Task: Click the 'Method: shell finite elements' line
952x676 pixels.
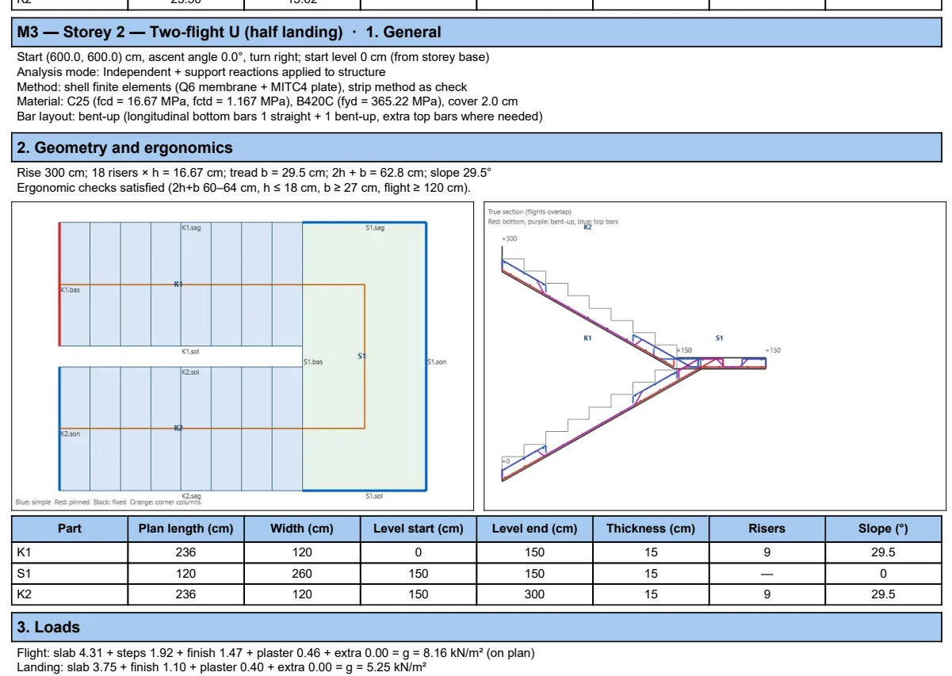Action: click(x=242, y=87)
